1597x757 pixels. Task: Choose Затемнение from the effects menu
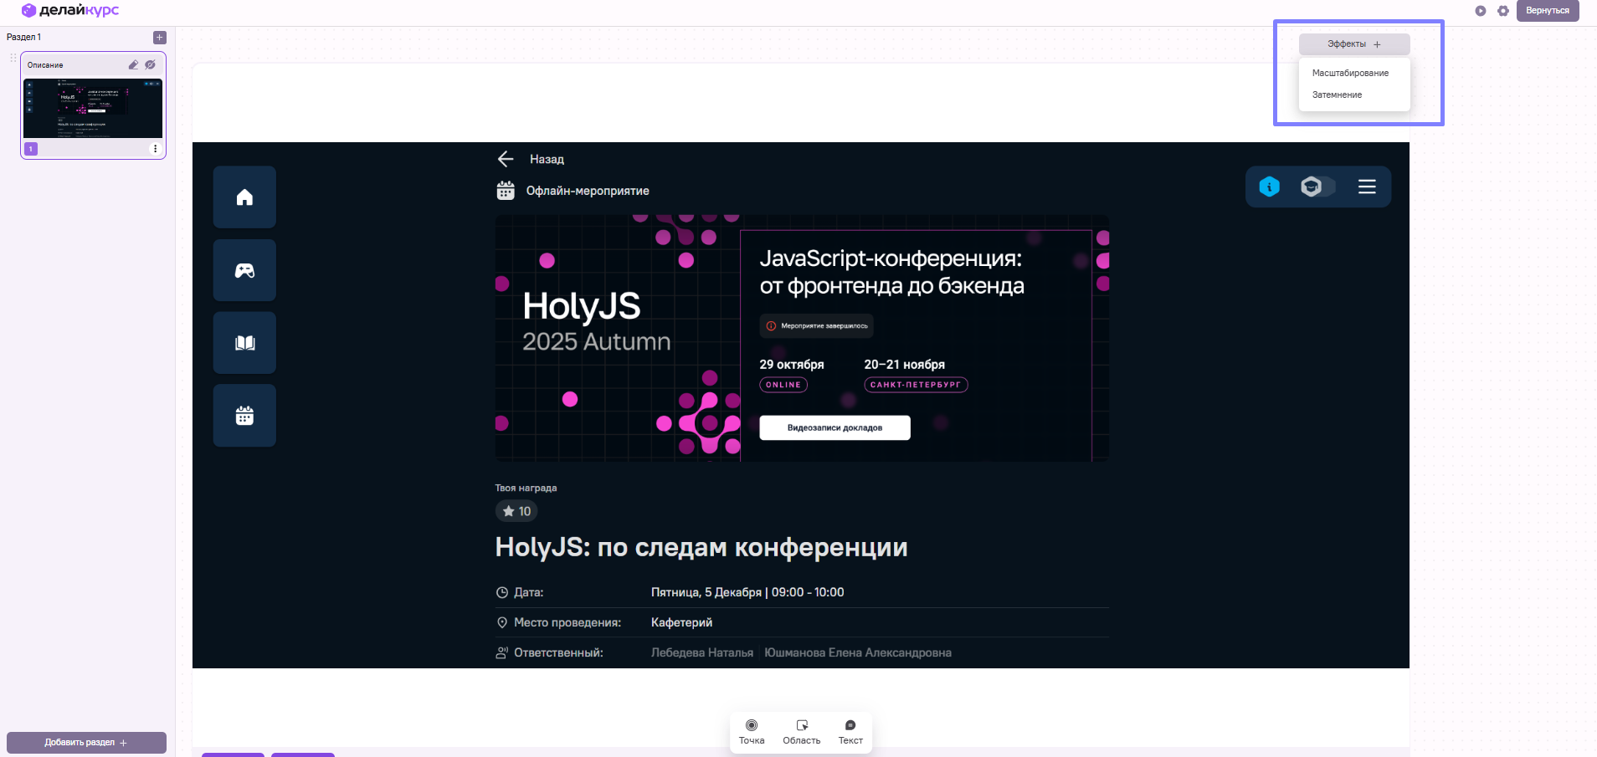(1337, 95)
